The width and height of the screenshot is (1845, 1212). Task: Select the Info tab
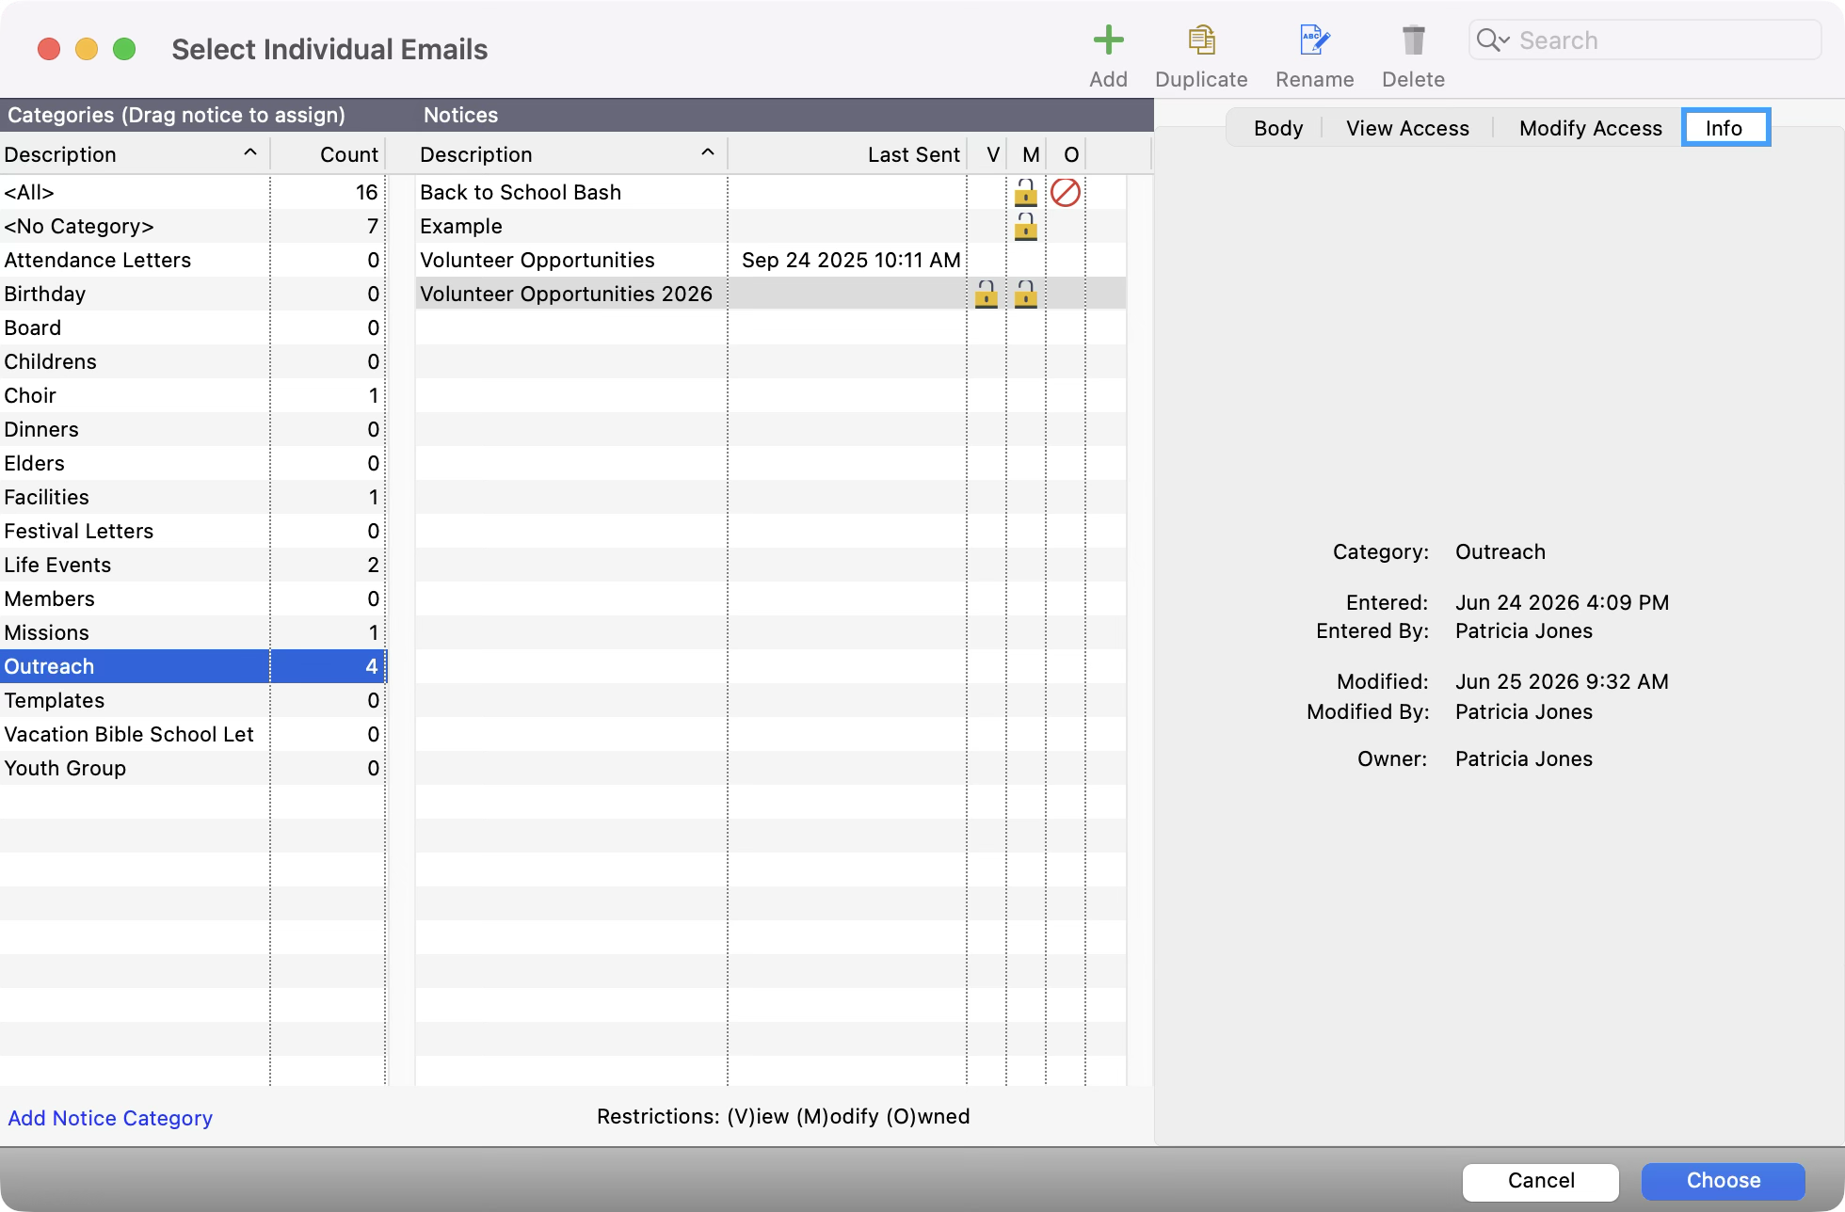click(1725, 128)
